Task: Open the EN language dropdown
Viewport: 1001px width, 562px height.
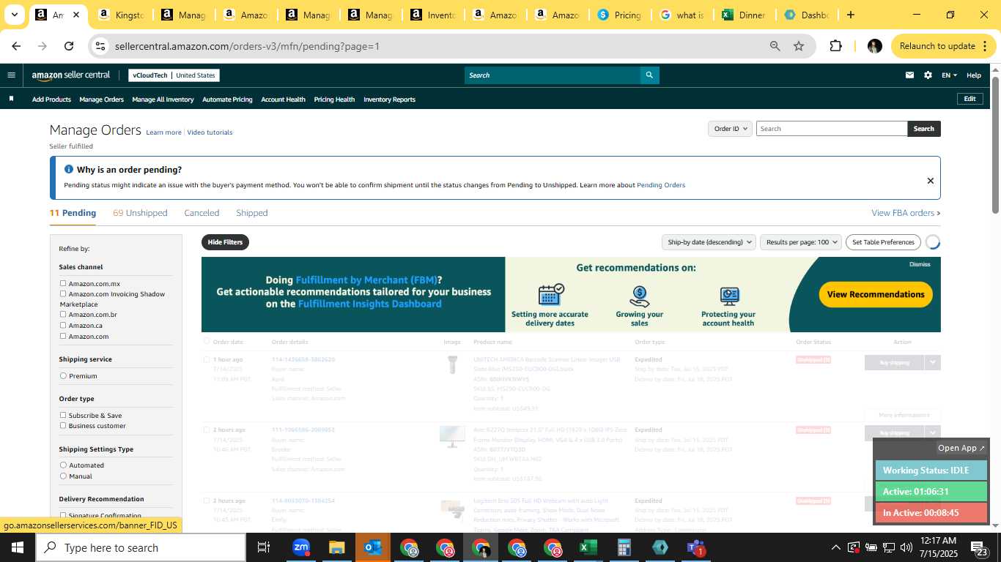Action: (x=949, y=75)
